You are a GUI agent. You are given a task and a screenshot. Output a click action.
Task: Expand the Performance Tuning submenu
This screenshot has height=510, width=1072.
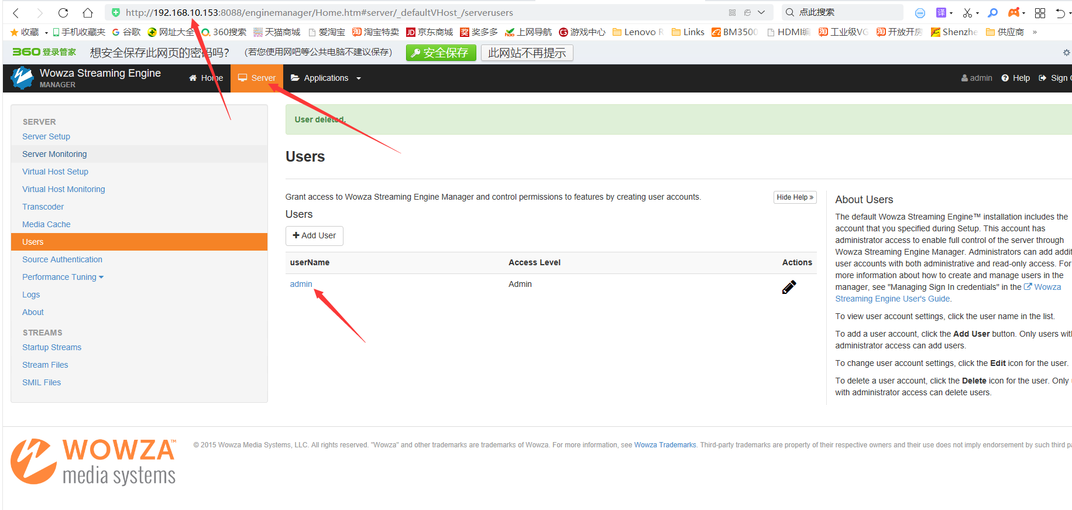pos(63,277)
